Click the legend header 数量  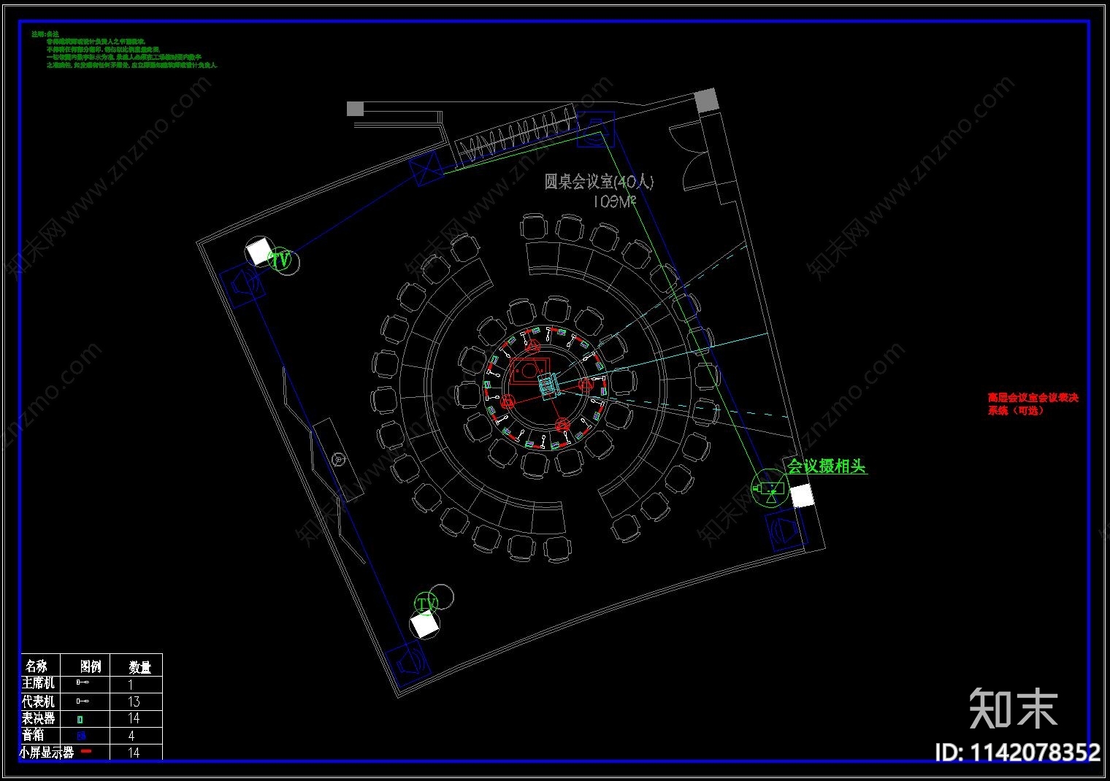(x=140, y=666)
